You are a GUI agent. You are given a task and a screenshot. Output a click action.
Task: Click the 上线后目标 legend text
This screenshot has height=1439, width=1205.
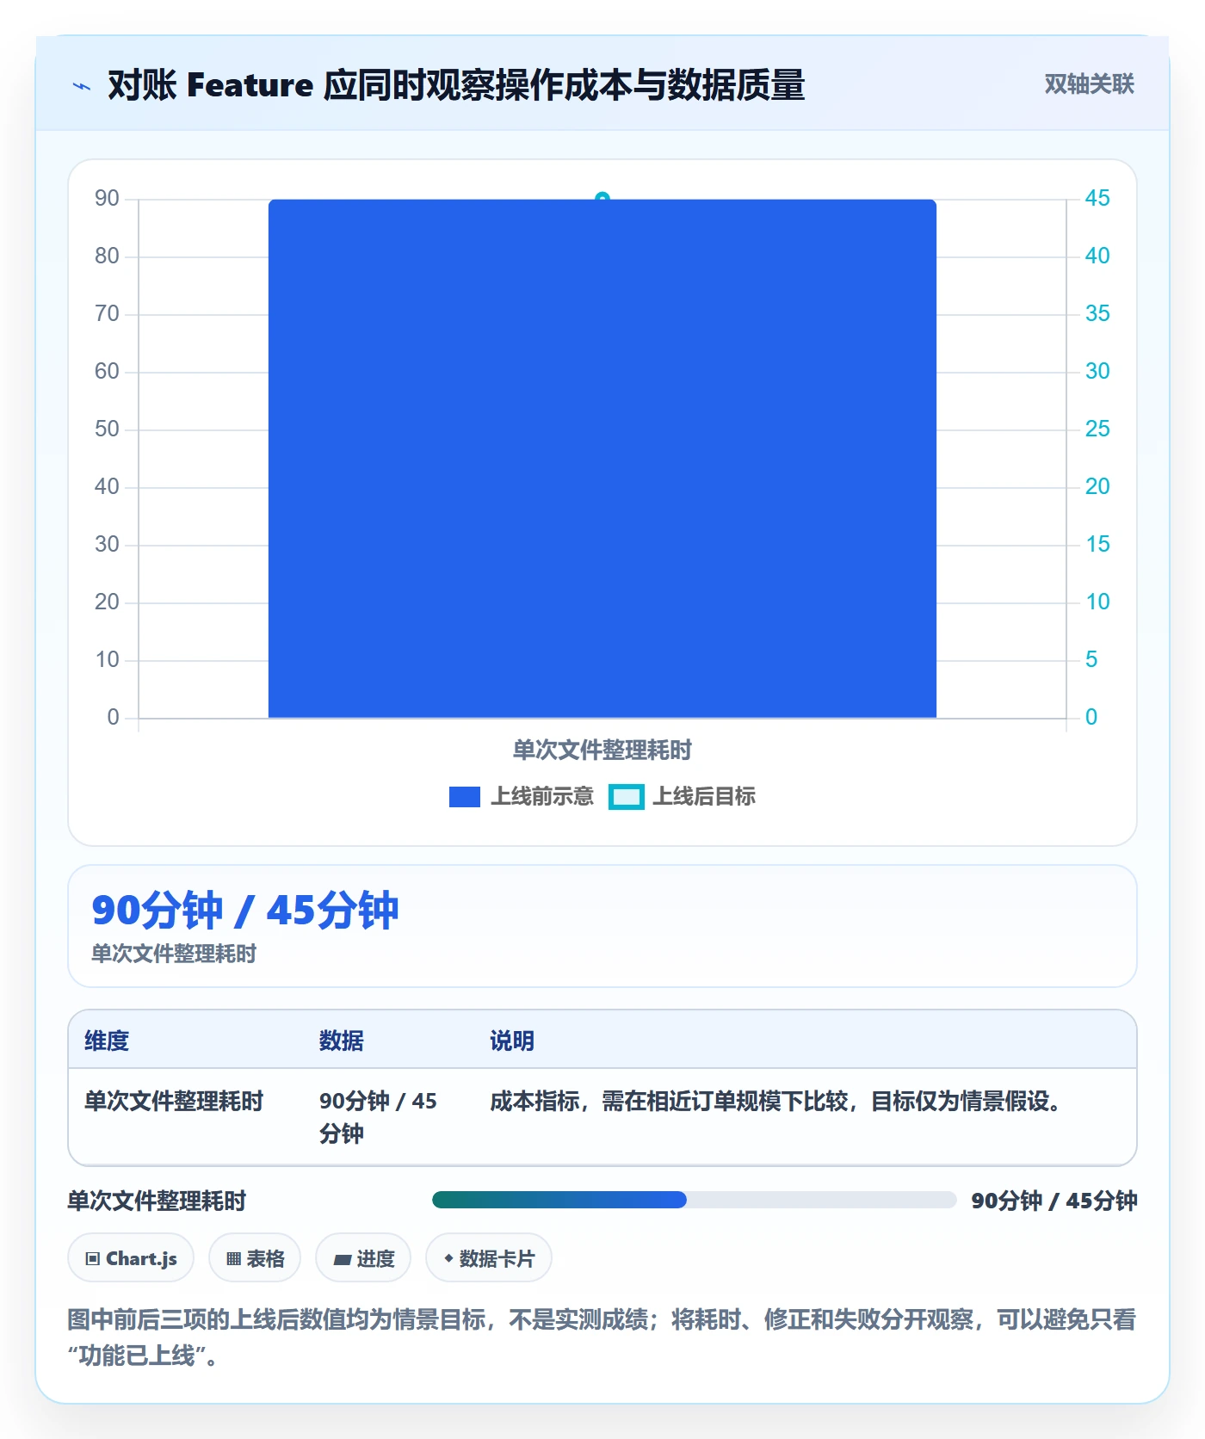coord(704,797)
